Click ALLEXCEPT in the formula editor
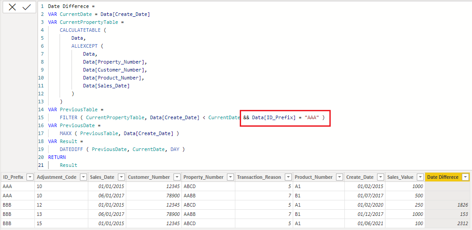 coord(84,46)
